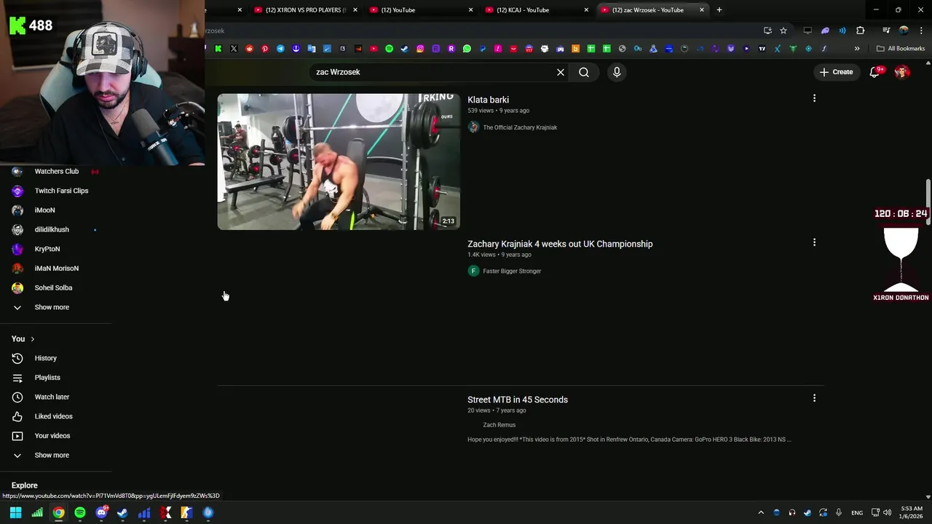Open Spotify from the taskbar
The height and width of the screenshot is (524, 932).
pos(80,512)
